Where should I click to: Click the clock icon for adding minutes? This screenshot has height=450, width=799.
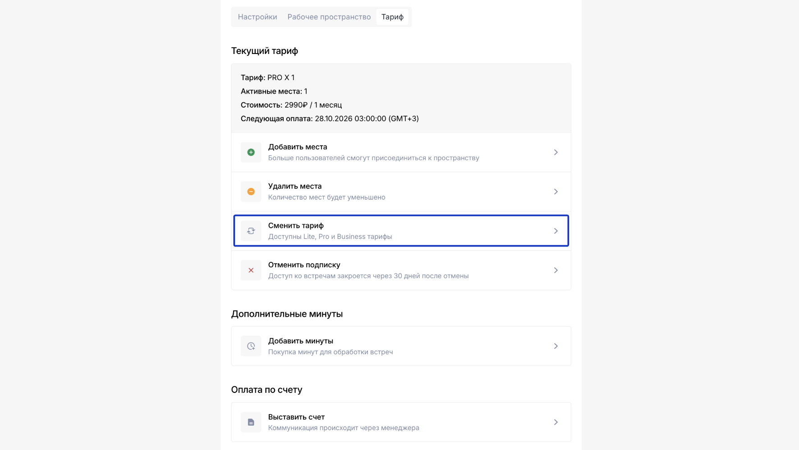point(251,346)
